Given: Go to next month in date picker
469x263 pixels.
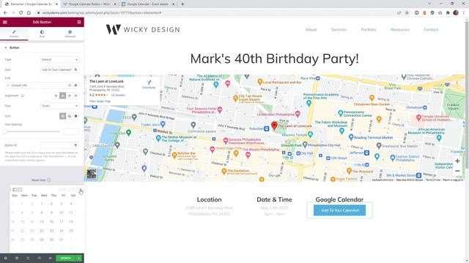Looking at the screenshot, I should 81,190.
